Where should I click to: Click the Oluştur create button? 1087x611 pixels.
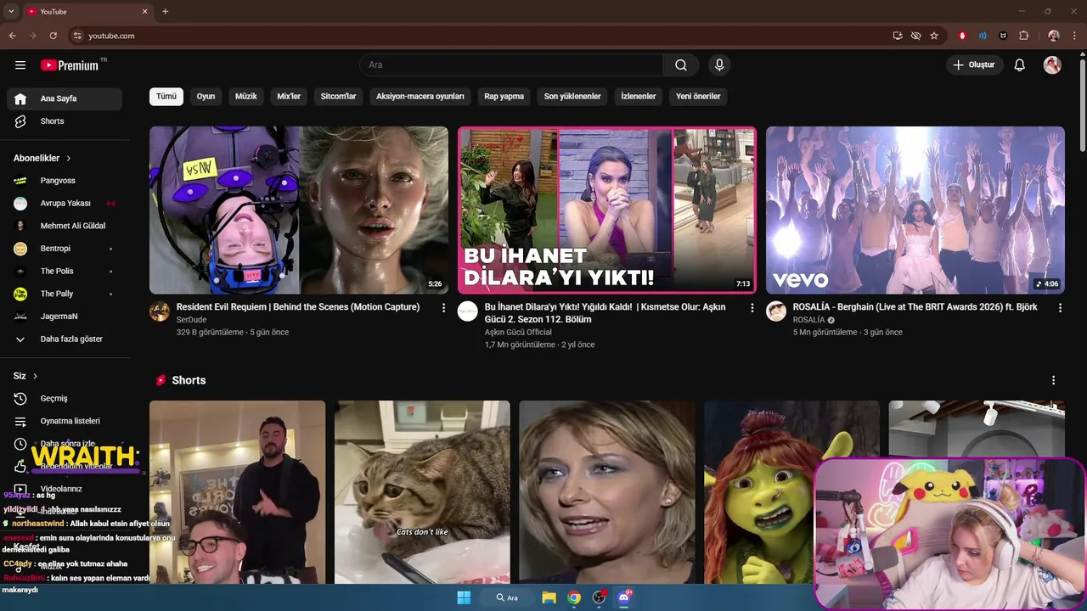click(x=975, y=65)
